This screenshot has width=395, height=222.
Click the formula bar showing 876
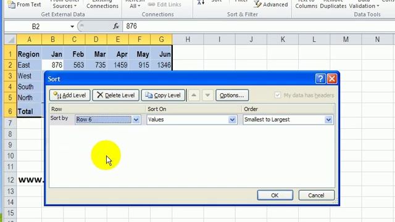(259, 26)
